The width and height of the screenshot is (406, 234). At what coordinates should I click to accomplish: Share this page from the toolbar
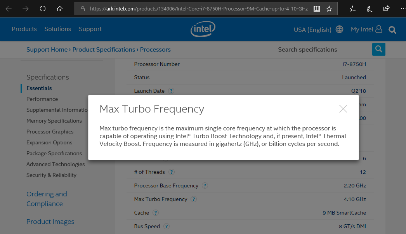click(x=386, y=9)
